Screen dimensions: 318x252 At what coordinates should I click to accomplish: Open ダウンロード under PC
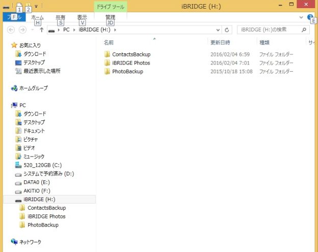tap(35, 114)
